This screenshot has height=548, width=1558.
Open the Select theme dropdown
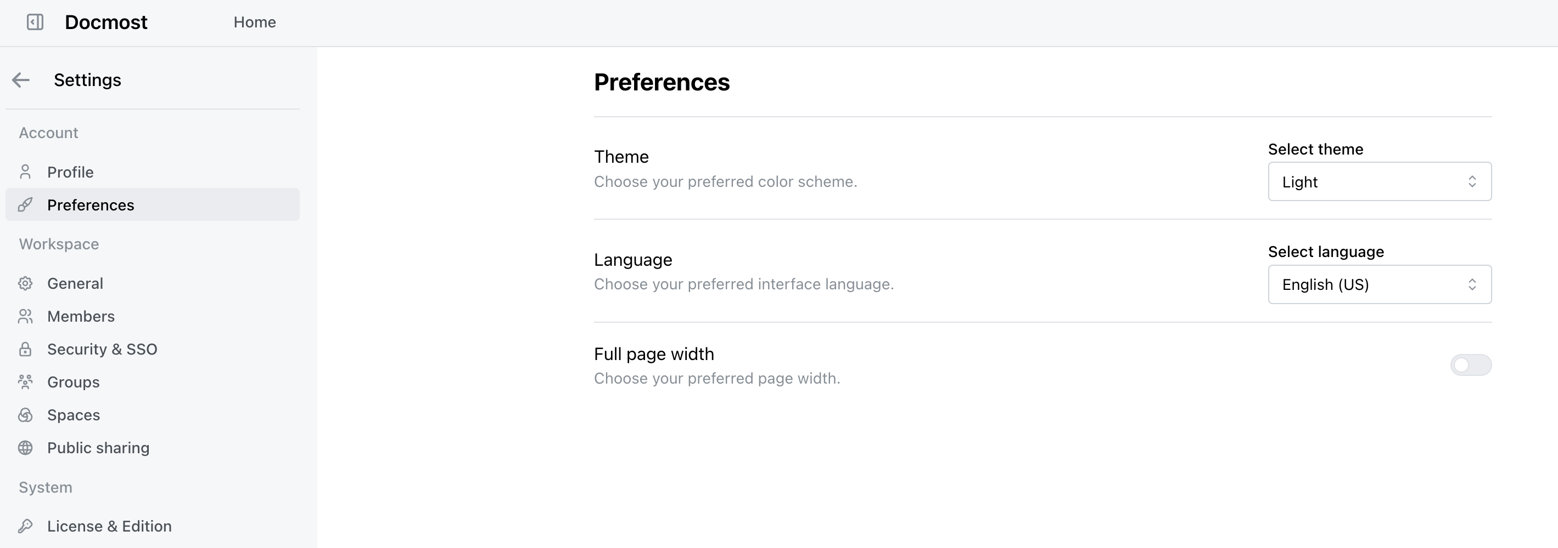1379,181
